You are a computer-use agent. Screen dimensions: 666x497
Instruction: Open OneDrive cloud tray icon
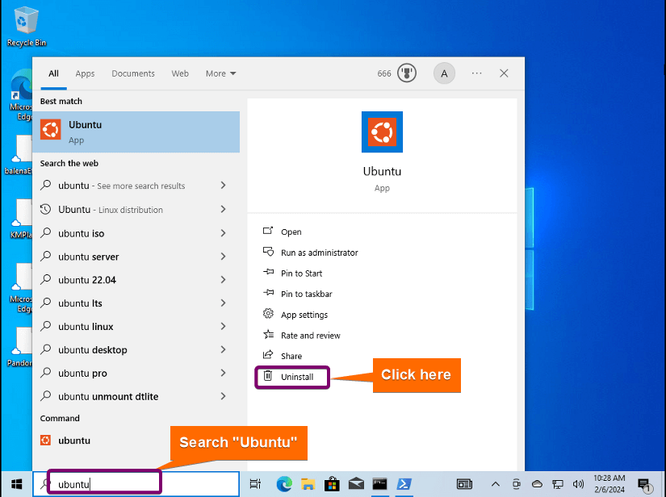pyautogui.click(x=537, y=484)
